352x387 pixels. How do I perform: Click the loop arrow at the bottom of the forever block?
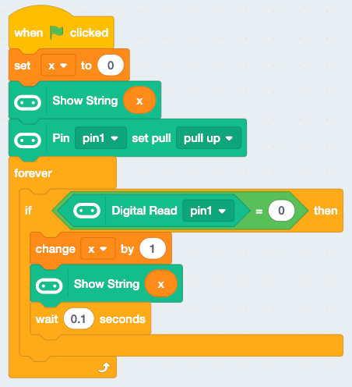coord(104,367)
